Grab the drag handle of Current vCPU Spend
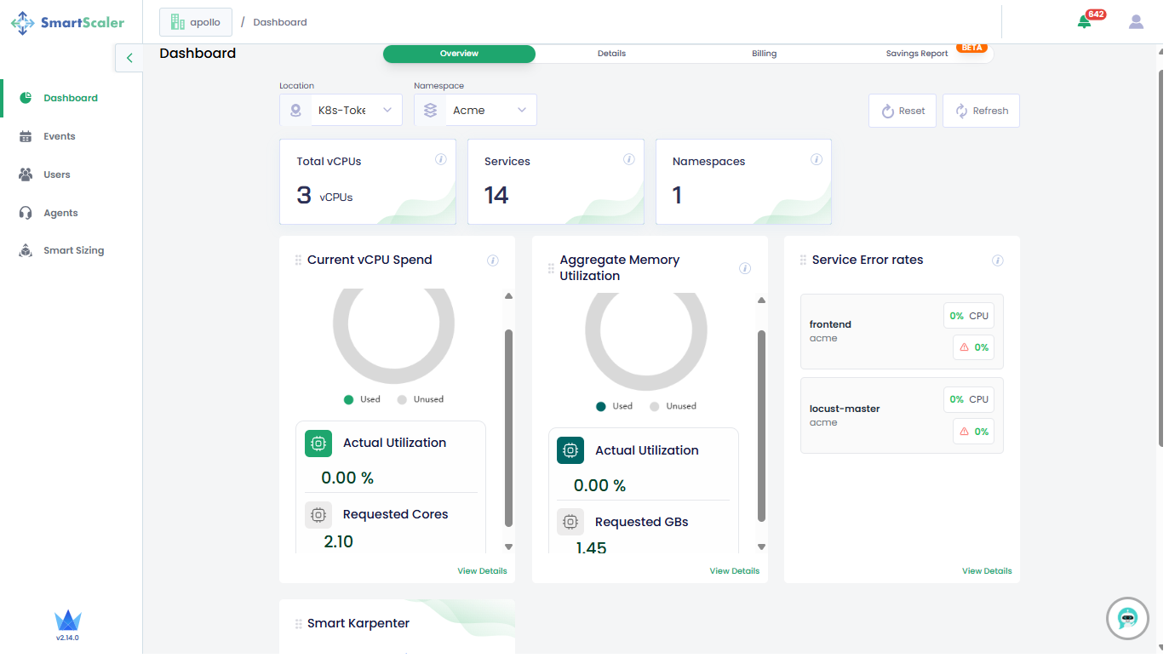Viewport: 1169px width, 664px height. (298, 260)
